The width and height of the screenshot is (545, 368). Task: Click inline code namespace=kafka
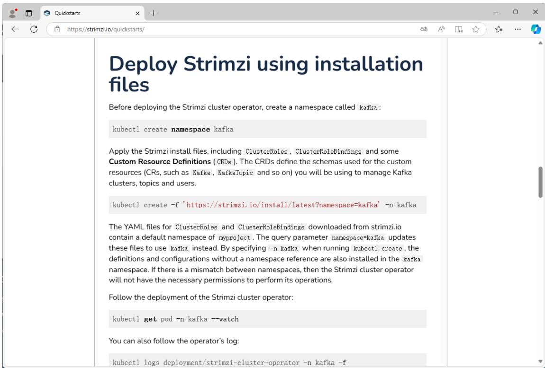pos(358,237)
